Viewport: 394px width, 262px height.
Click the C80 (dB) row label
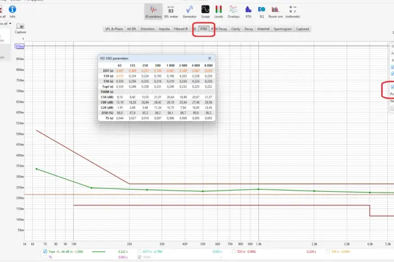[107, 102]
